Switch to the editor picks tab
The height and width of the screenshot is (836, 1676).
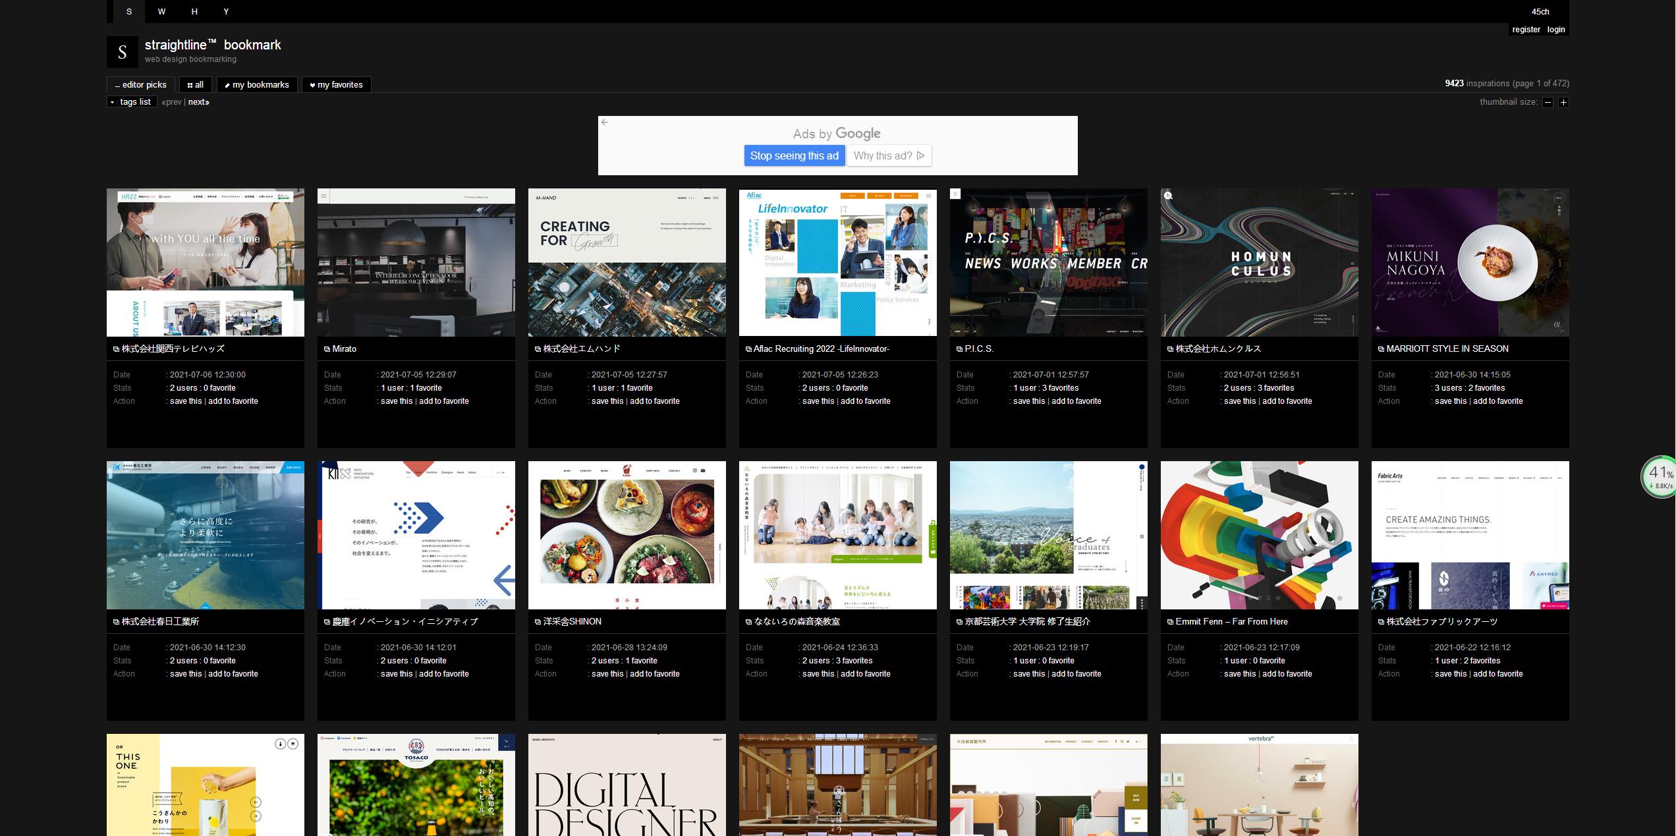pos(141,84)
